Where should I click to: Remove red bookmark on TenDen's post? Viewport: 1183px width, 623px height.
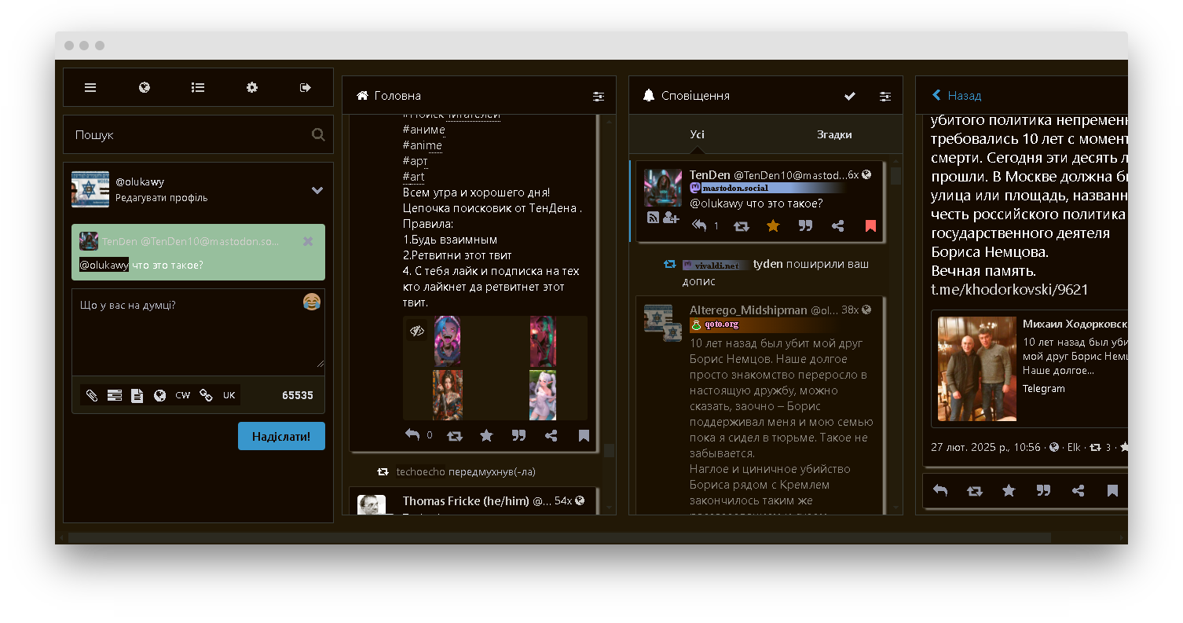tap(870, 225)
